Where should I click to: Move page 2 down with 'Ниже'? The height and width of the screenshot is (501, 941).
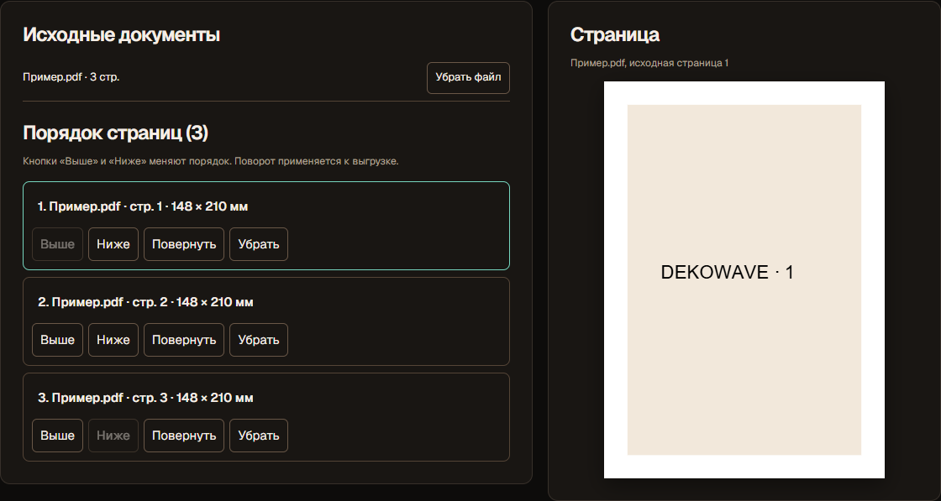(113, 340)
